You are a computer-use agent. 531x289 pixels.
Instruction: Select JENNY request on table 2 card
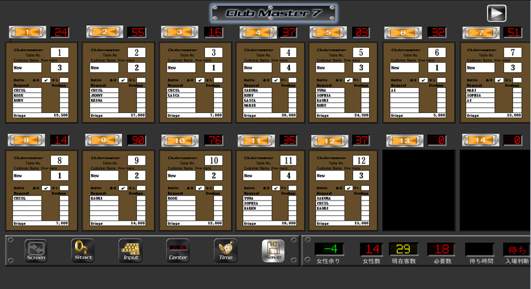tap(104, 95)
